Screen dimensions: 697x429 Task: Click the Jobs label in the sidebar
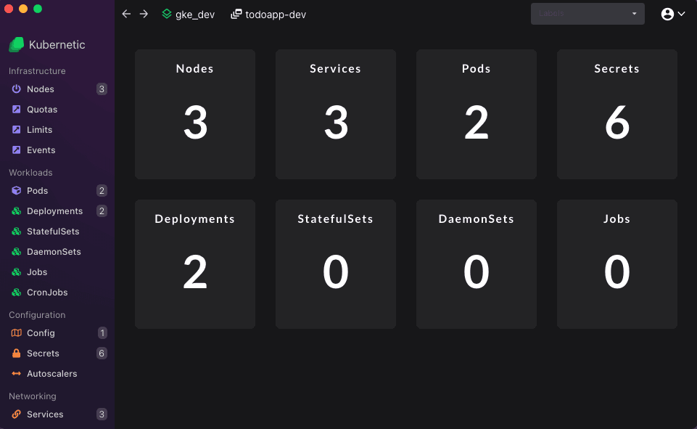point(37,272)
